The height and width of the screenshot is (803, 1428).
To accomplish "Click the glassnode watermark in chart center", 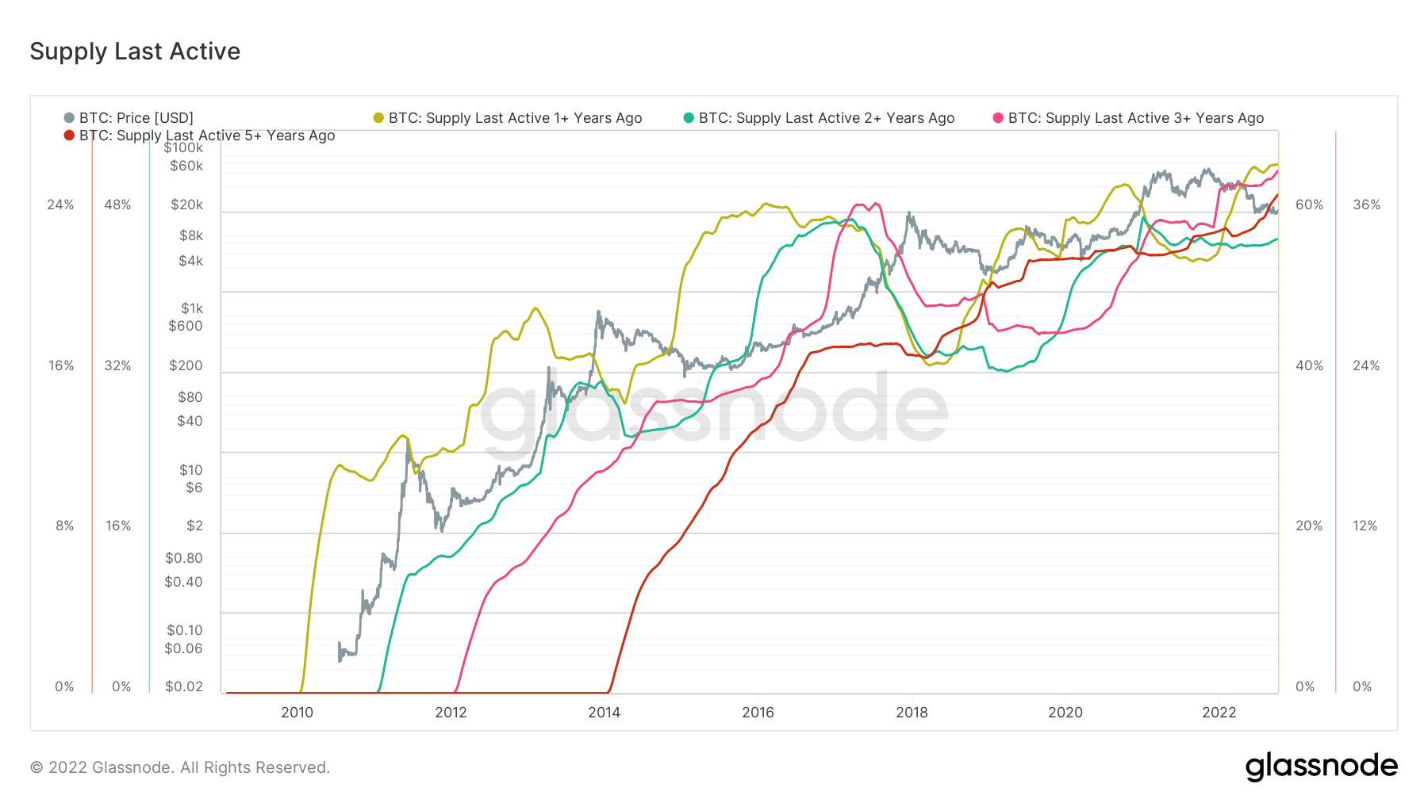I will coord(714,410).
